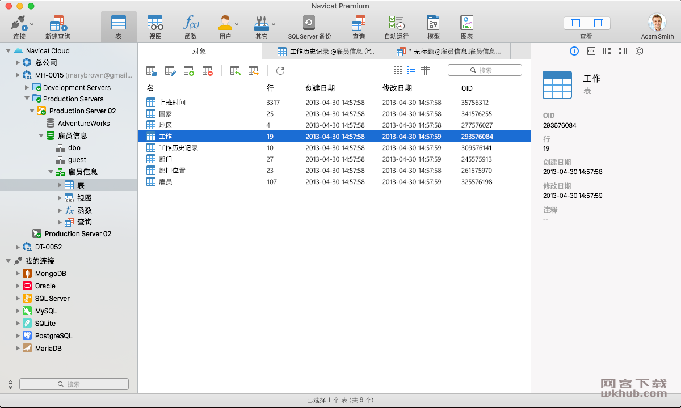This screenshot has height=408, width=681.
Task: Click the sidebar bottom-left filter toggle icon
Action: click(x=10, y=384)
